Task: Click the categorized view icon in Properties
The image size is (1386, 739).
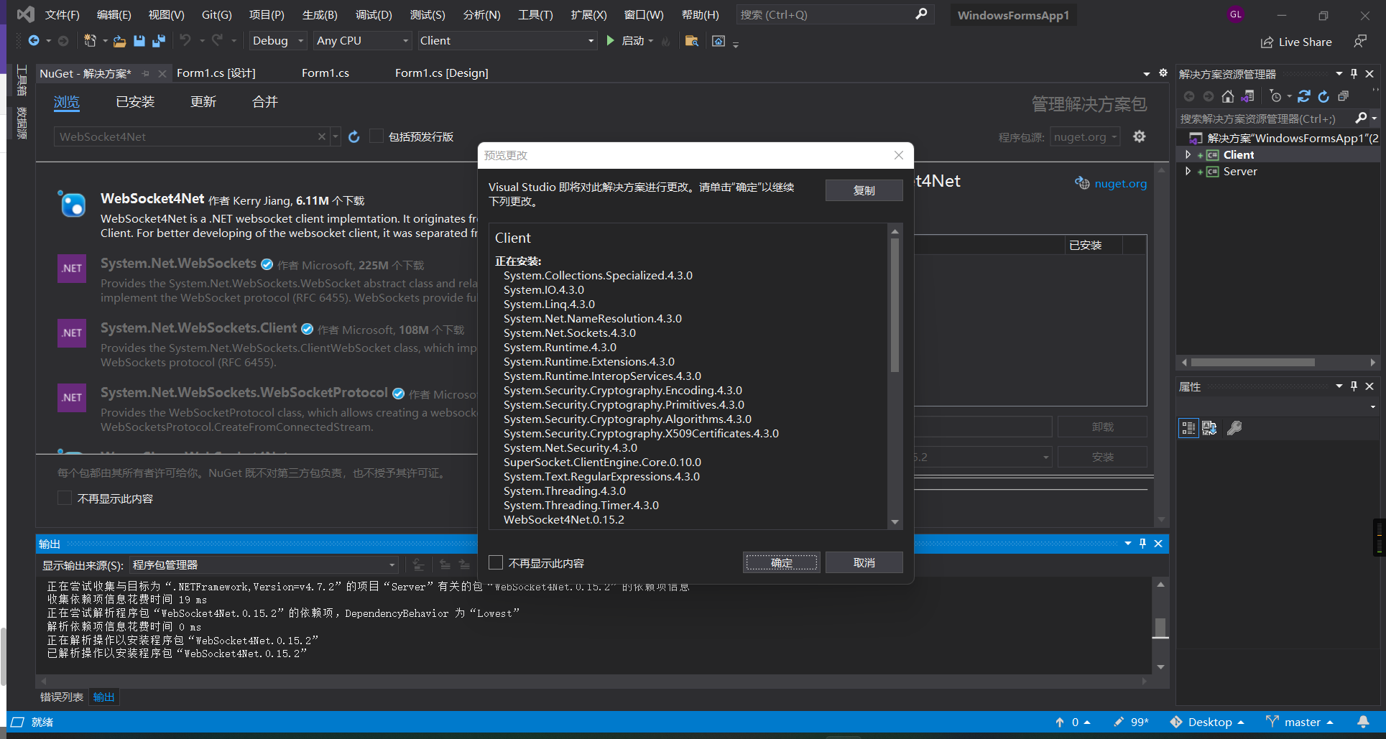Action: pyautogui.click(x=1188, y=428)
